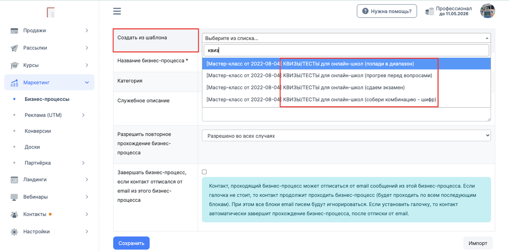
Task: Expand the Реклама (UTM) submenu chevron
Action: coord(84,115)
